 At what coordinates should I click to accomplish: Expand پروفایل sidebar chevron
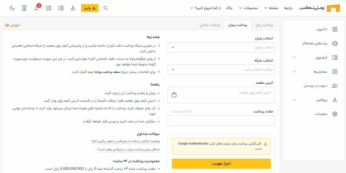point(294,100)
